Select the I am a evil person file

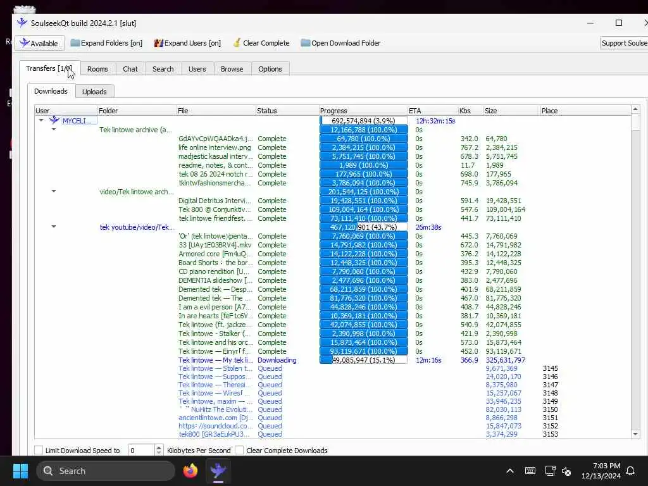coord(215,307)
